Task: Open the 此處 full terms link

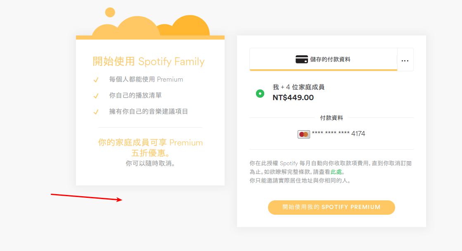Action: point(336,172)
